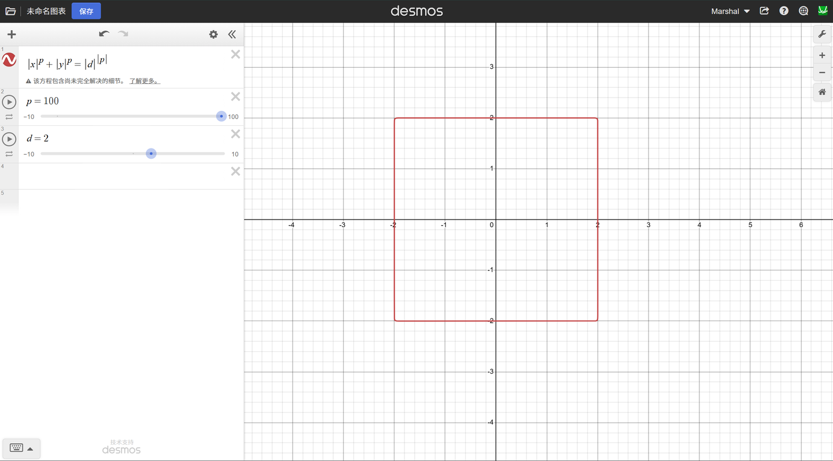Play the d slider animation

(9, 139)
